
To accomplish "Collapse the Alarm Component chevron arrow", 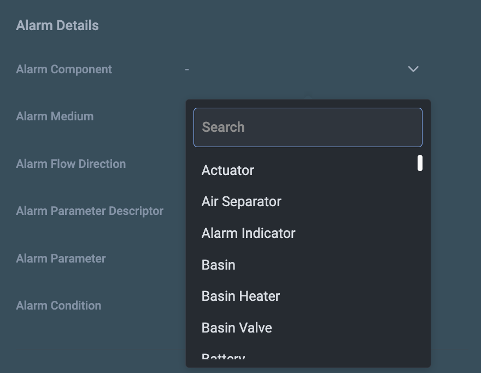I will pos(413,69).
